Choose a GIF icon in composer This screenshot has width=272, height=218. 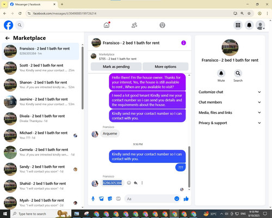118,199
